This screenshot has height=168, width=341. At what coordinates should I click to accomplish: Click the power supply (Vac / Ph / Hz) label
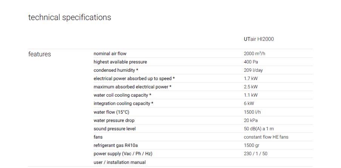coord(123,154)
